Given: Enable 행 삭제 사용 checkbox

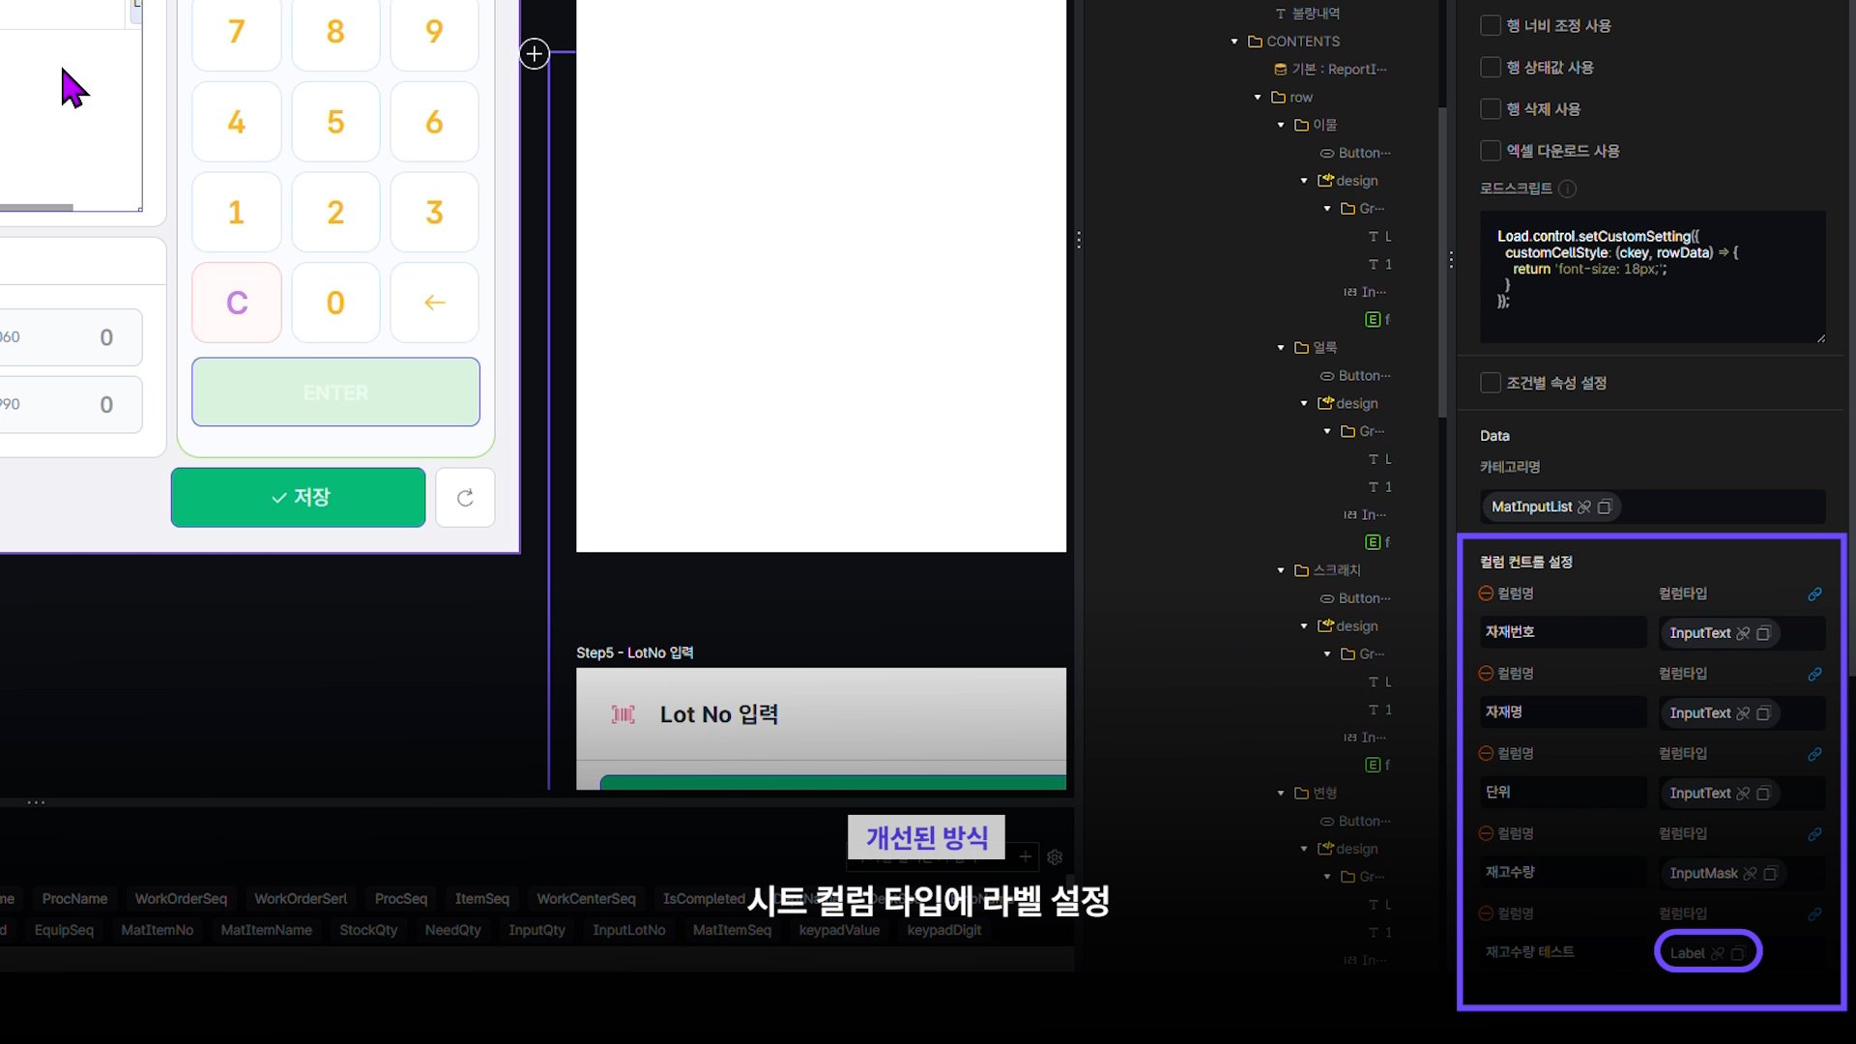Looking at the screenshot, I should click(x=1491, y=109).
